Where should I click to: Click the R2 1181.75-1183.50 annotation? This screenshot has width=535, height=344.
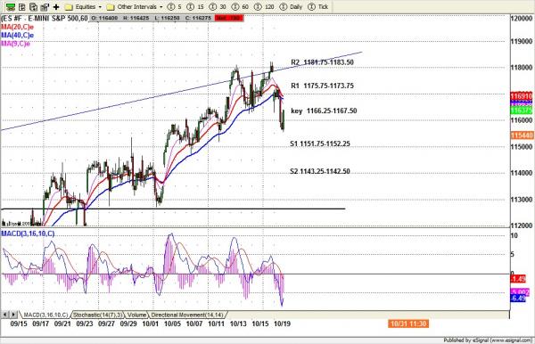point(322,62)
